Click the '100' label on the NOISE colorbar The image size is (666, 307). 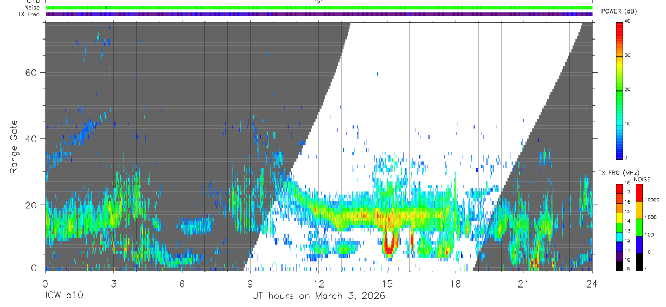pos(649,235)
